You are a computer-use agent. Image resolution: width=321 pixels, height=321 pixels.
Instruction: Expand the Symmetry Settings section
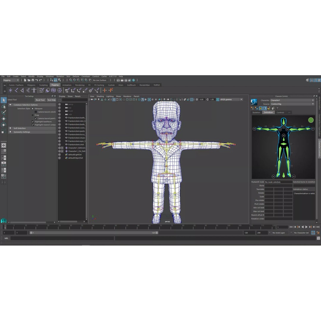tap(10, 132)
